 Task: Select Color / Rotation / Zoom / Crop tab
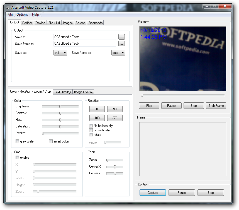tap(30, 91)
